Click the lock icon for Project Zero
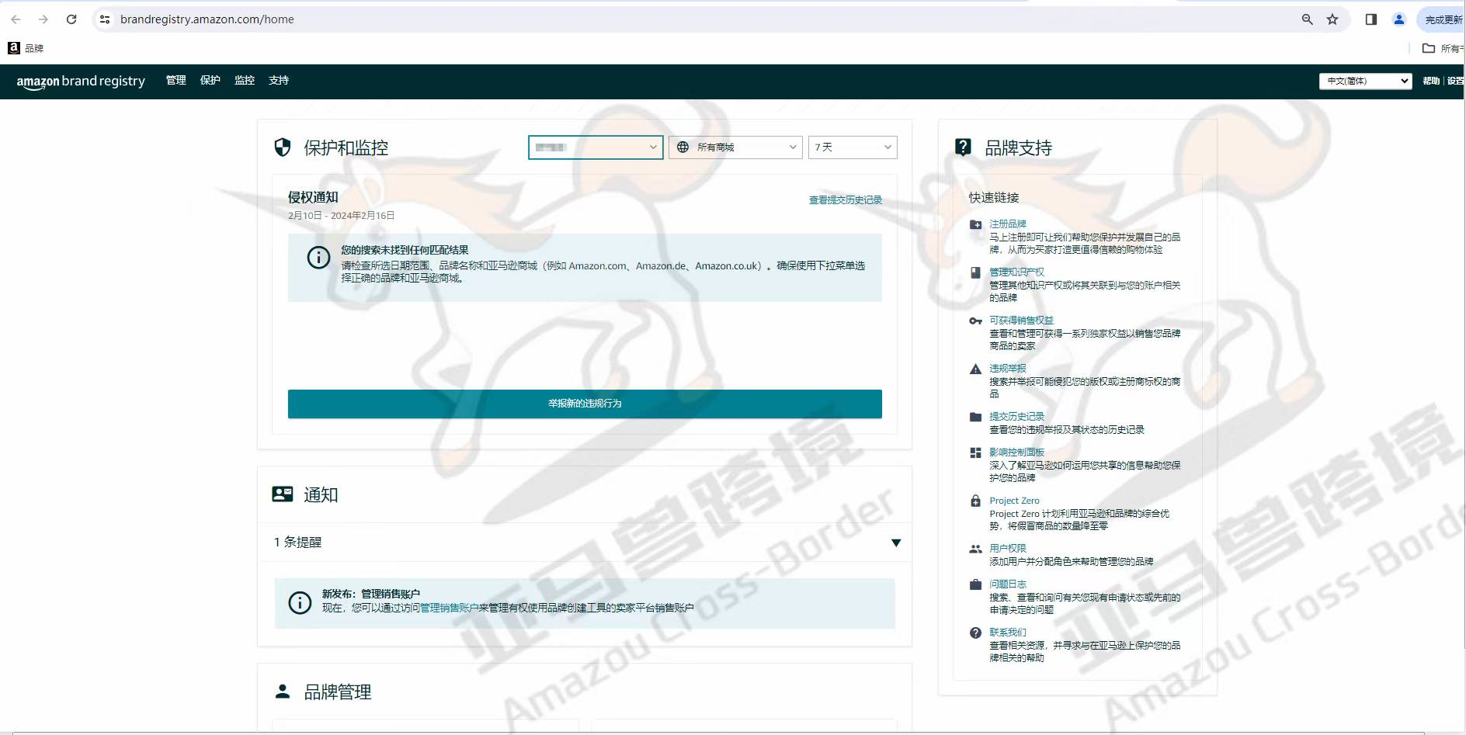Screen dimensions: 1466x735 [x=976, y=501]
